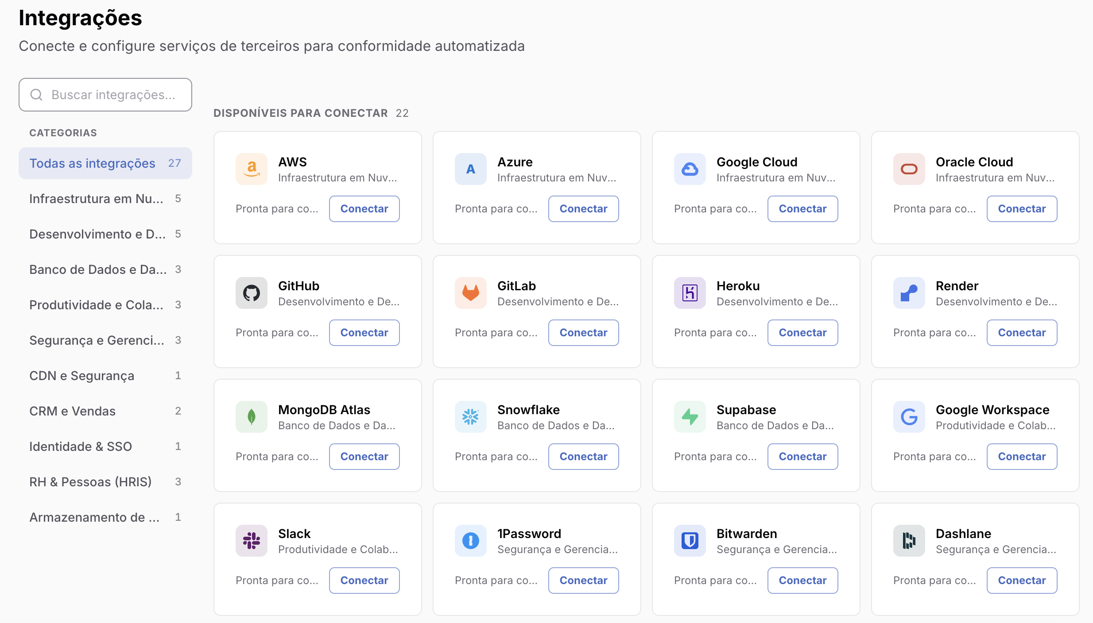The height and width of the screenshot is (623, 1093).
Task: Filter by the CRM e Vendas category
Action: (x=105, y=411)
